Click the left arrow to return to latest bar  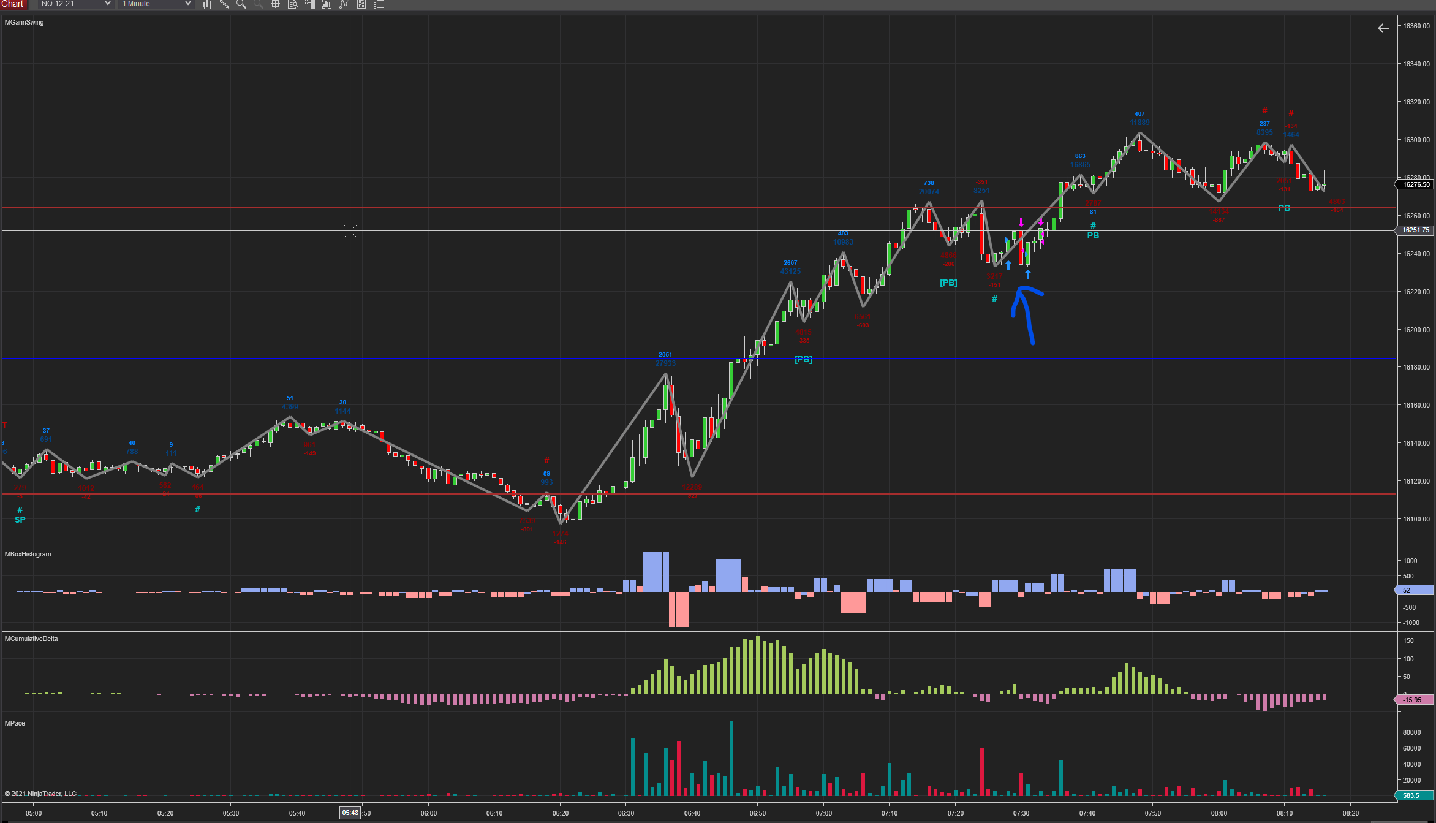[1383, 28]
